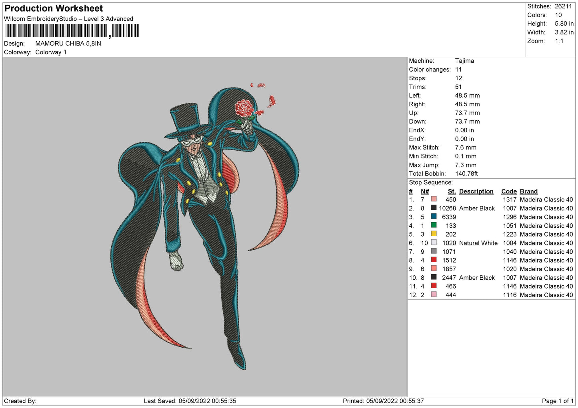Image resolution: width=578 pixels, height=408 pixels.
Task: Click the Min Stitch value '0.1 mm'
Action: click(x=466, y=156)
